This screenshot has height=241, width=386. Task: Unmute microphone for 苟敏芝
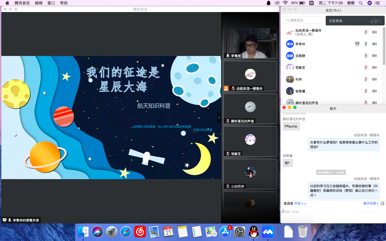[366, 67]
